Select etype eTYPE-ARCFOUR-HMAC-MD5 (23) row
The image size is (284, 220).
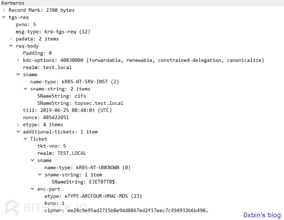[93, 196]
